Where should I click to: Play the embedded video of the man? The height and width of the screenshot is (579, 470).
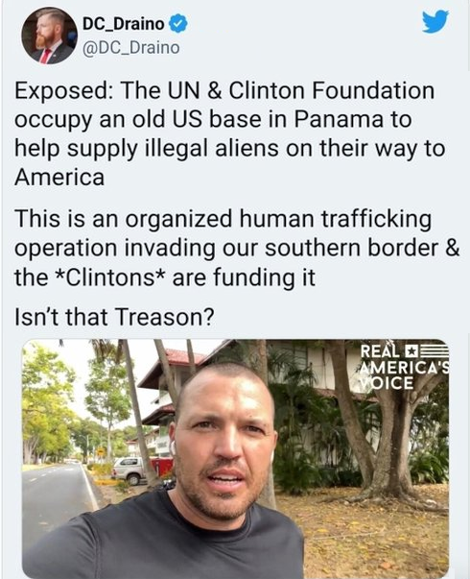235,459
